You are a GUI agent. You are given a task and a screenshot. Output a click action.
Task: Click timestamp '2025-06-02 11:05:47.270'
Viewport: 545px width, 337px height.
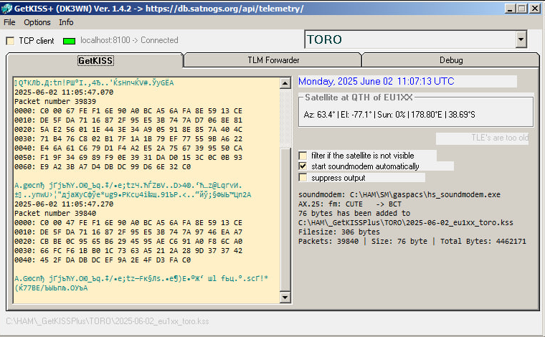pos(64,204)
